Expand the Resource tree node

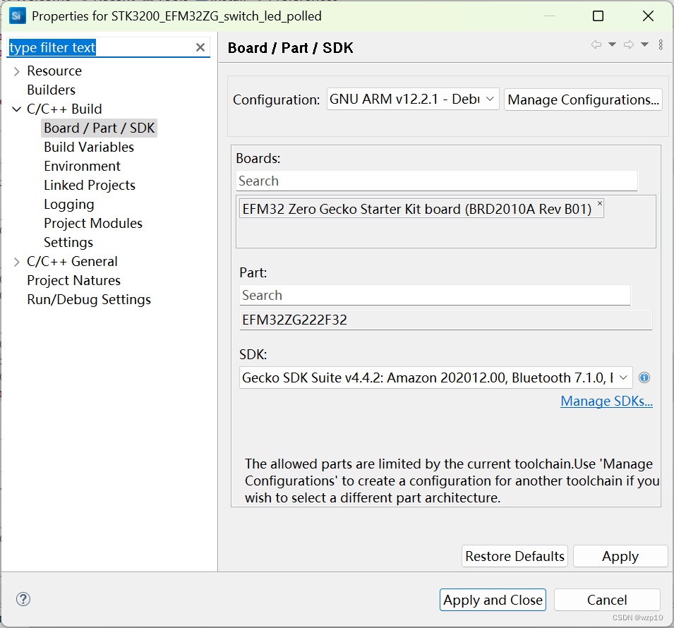click(x=17, y=71)
